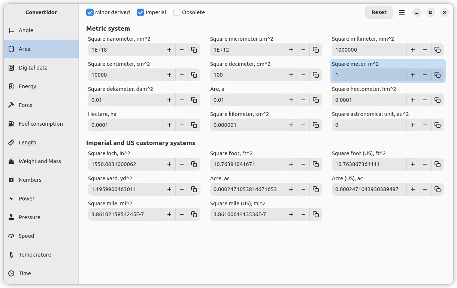Select the Force category
This screenshot has width=457, height=288.
(x=41, y=105)
